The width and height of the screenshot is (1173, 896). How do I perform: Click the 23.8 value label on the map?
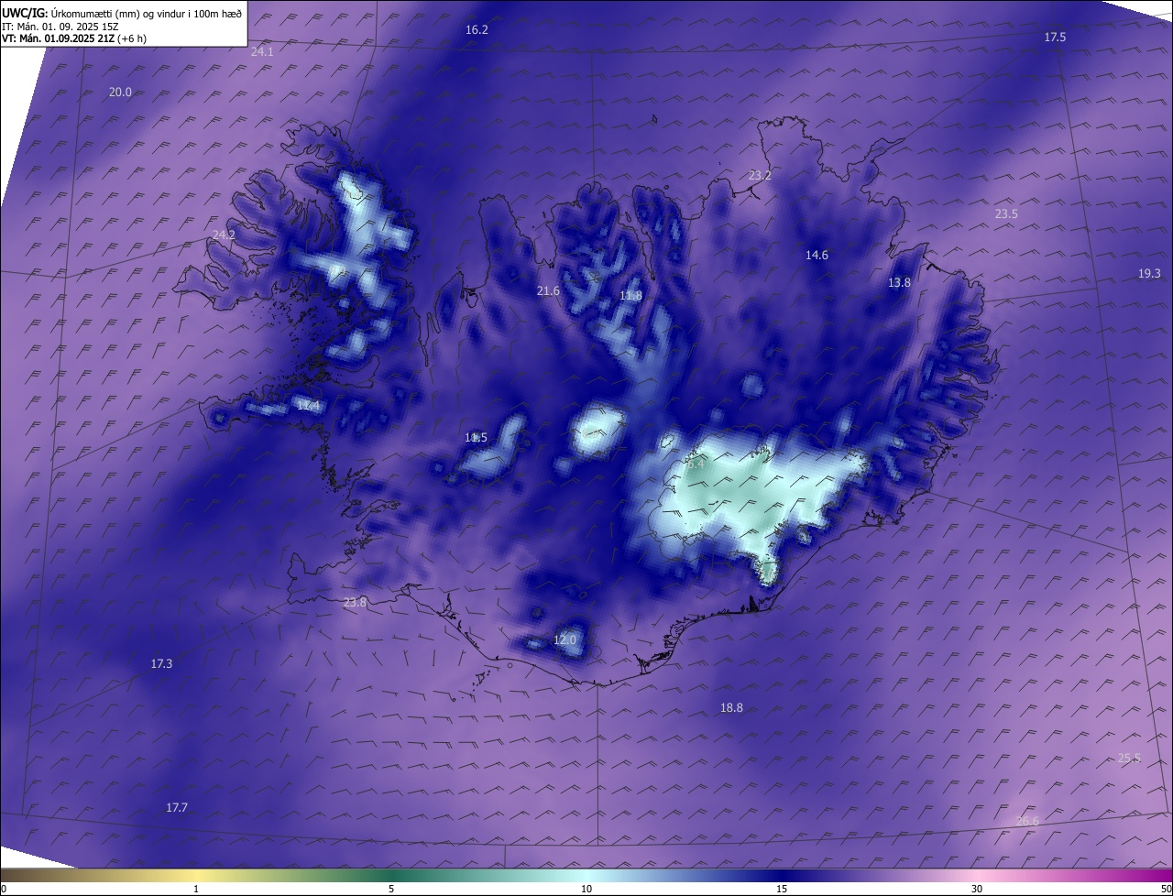(355, 603)
